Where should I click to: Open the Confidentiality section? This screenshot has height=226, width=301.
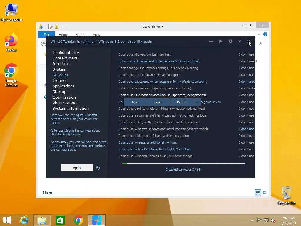pos(66,52)
